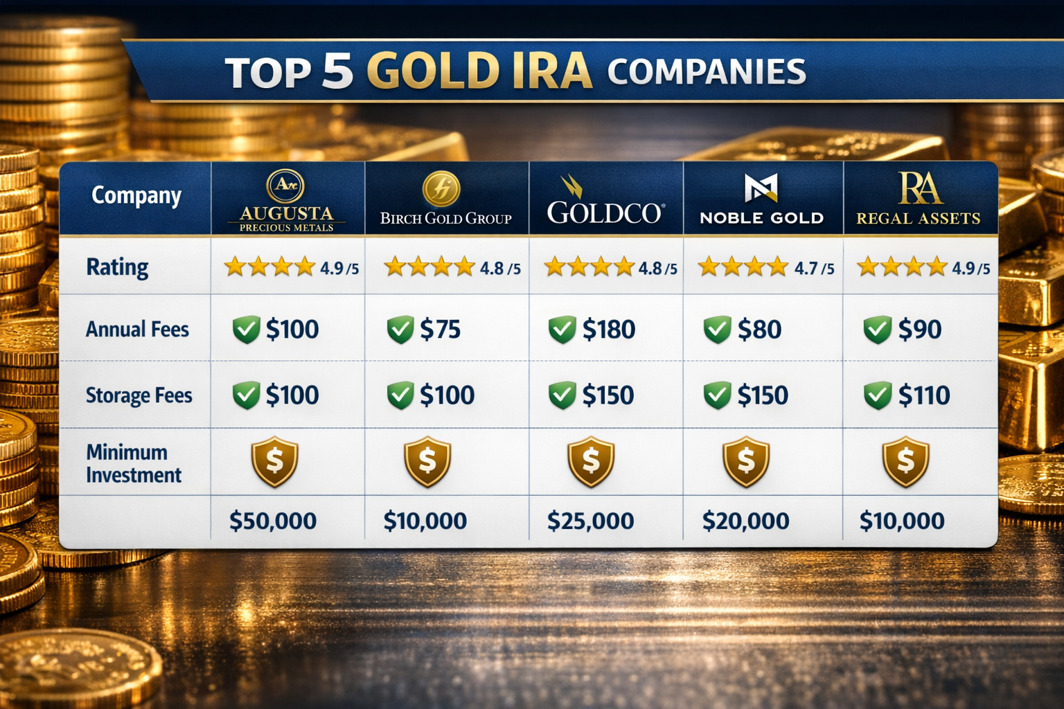1064x709 pixels.
Task: Select Goldco's minimum investment shield icon
Action: [590, 462]
